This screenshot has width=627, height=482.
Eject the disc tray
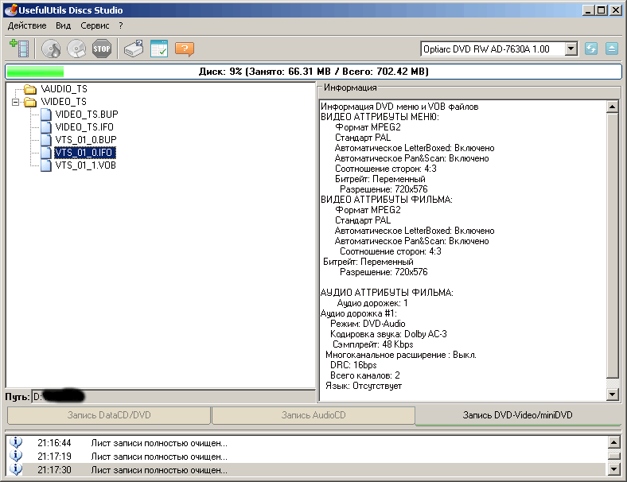pos(611,49)
